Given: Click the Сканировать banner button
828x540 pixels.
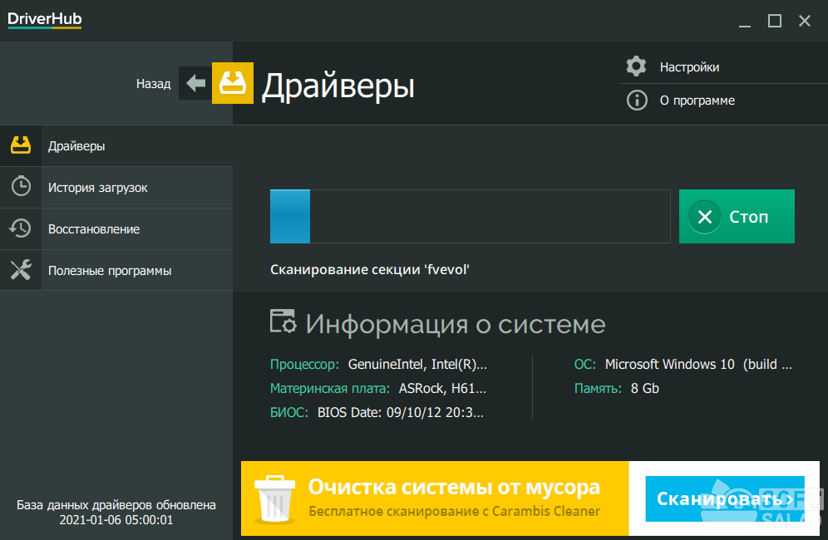Looking at the screenshot, I should (725, 498).
